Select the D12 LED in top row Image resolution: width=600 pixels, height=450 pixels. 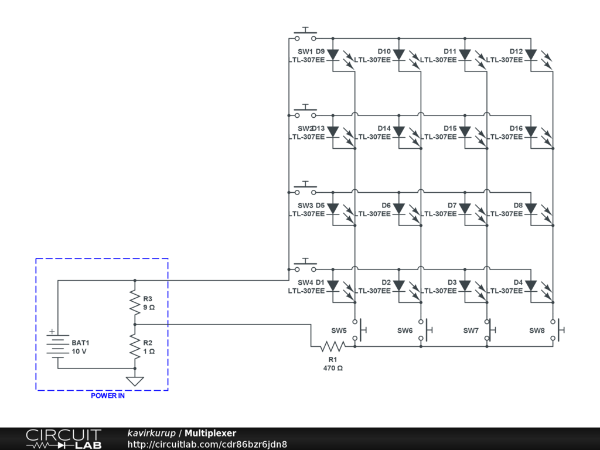point(531,55)
